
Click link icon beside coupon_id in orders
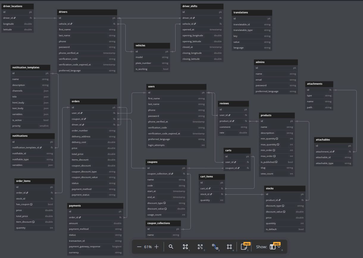(x=82, y=119)
